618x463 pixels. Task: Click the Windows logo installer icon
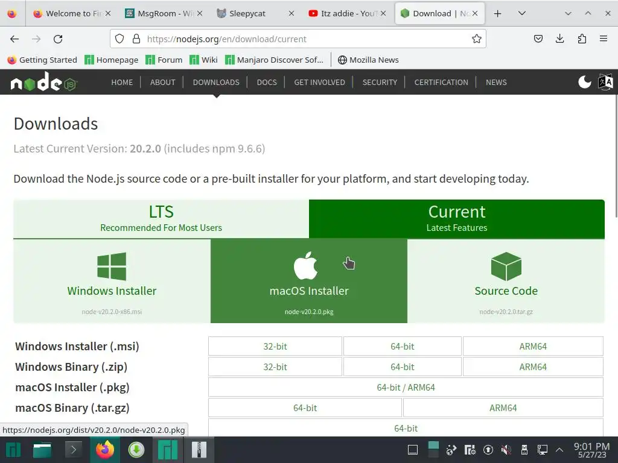[x=112, y=266]
